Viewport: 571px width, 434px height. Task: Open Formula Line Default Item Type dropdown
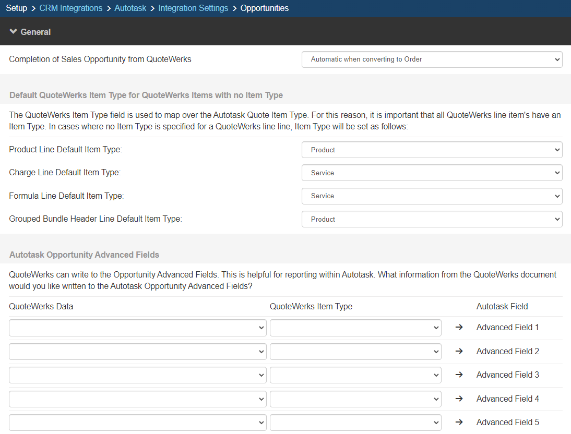tap(432, 196)
